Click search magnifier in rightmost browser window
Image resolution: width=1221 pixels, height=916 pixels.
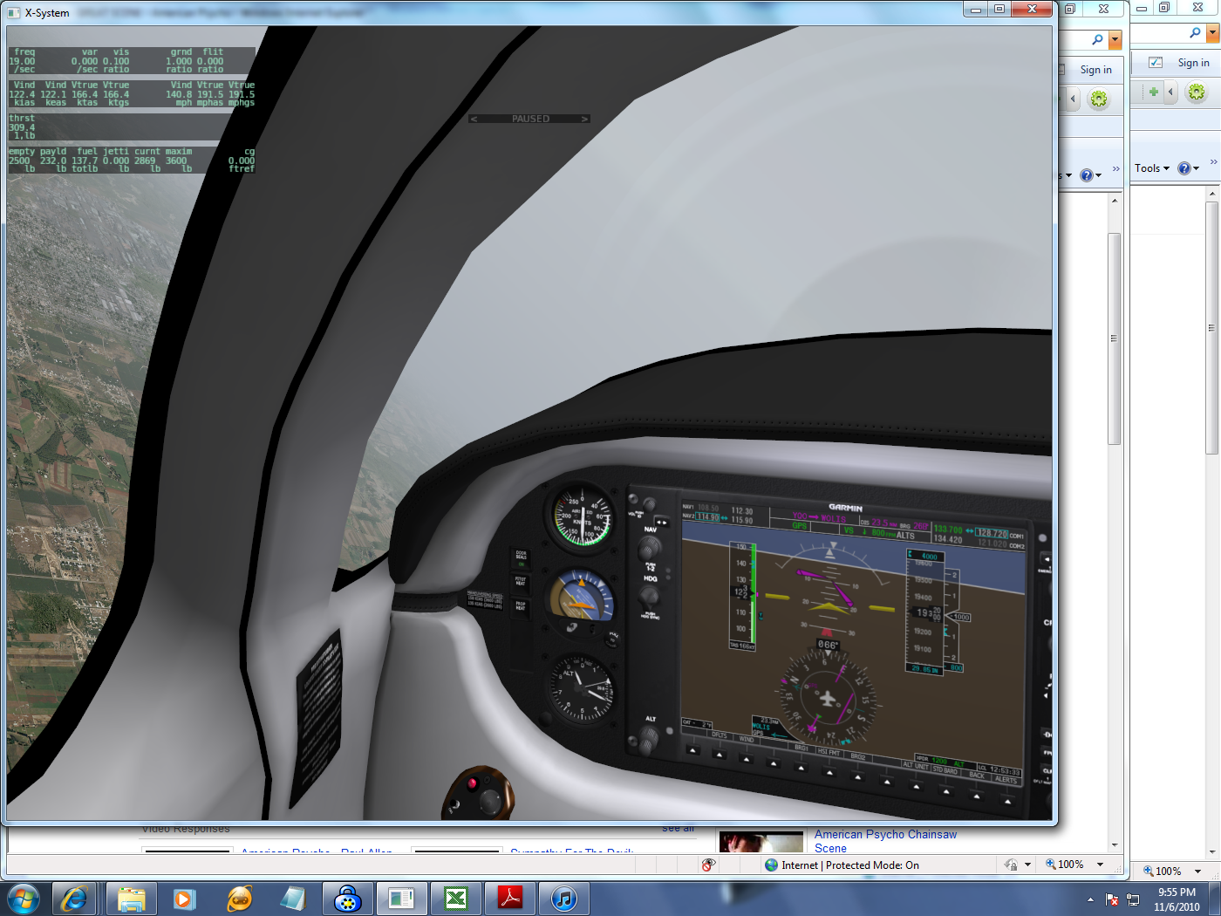[1195, 33]
